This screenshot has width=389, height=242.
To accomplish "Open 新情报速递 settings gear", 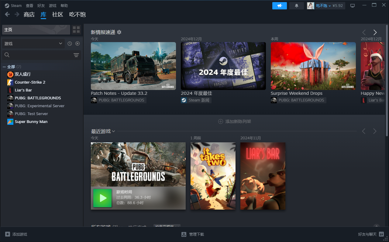I will (x=119, y=32).
